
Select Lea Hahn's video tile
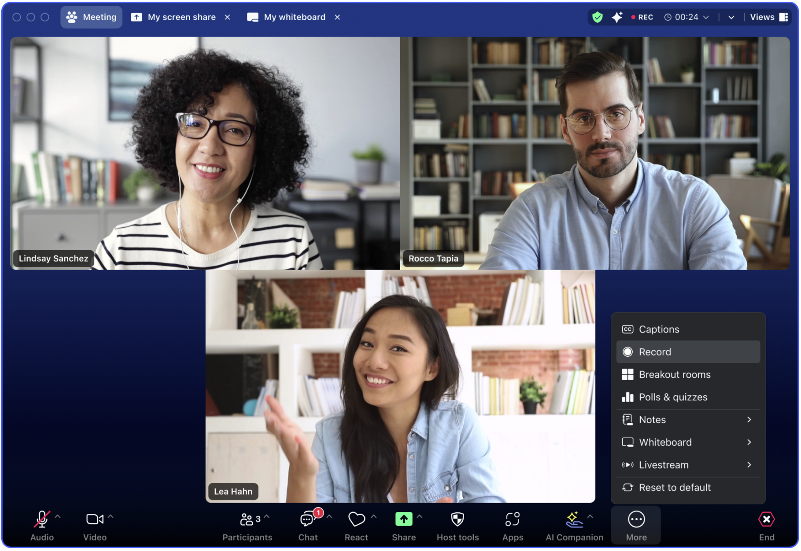(400, 387)
